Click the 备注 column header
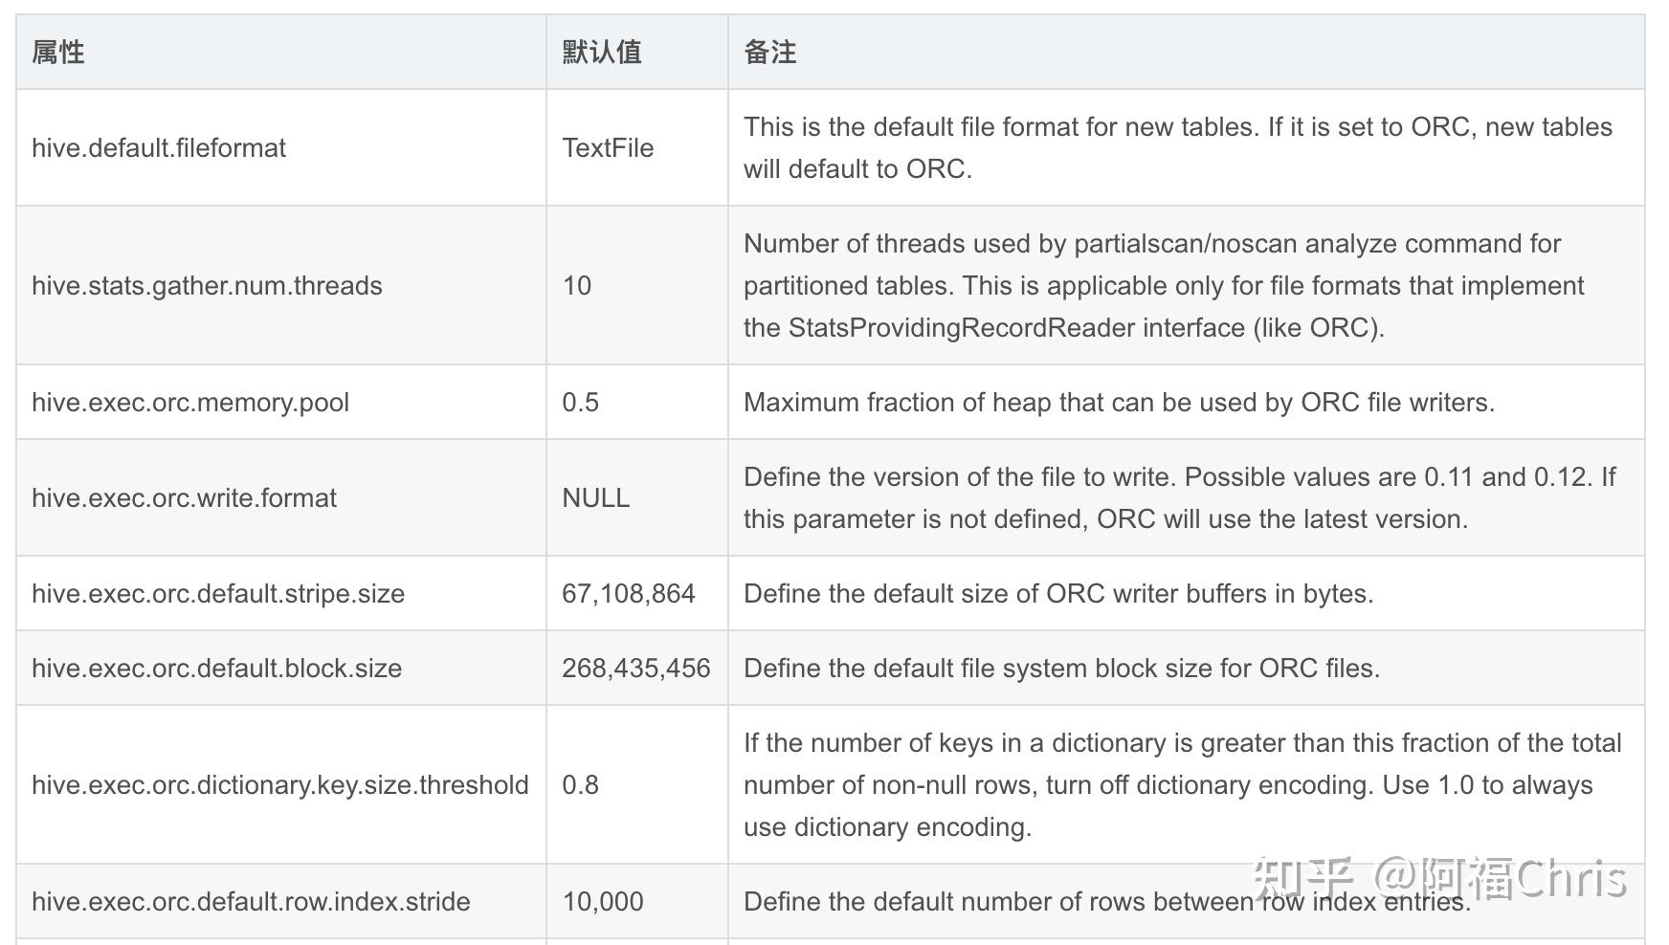This screenshot has width=1669, height=945. pyautogui.click(x=770, y=53)
